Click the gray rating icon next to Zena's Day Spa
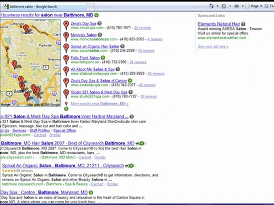274x205 pixels. point(99,23)
